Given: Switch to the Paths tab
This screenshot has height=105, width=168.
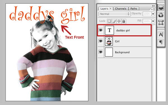Looking at the screenshot, I should click(134, 9).
